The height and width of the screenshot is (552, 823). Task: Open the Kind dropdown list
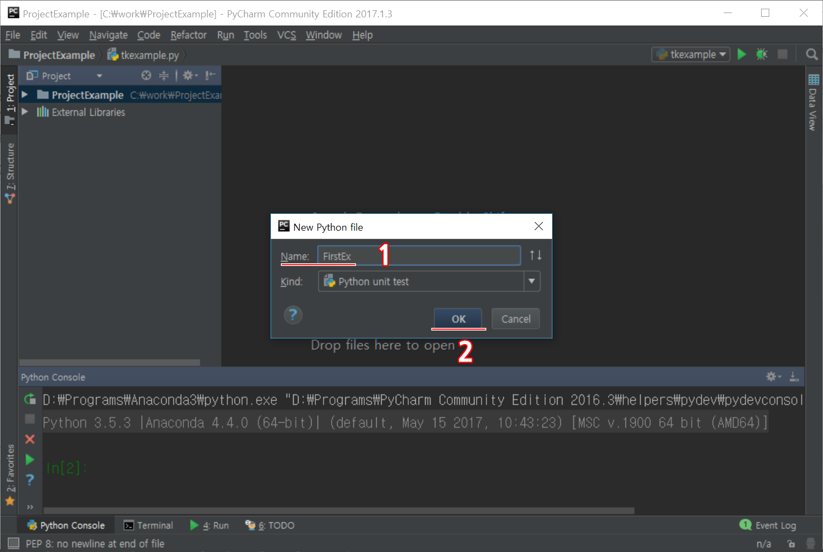pos(531,281)
